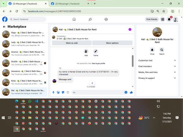Screen dimensions: 183x137
Task: Expand Media, files and links section
Action: [x=157, y=72]
